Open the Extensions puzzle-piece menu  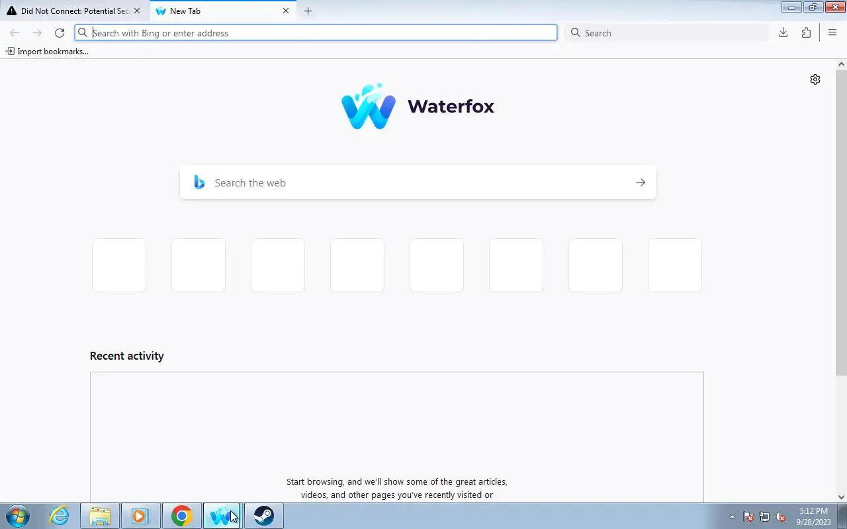click(806, 33)
